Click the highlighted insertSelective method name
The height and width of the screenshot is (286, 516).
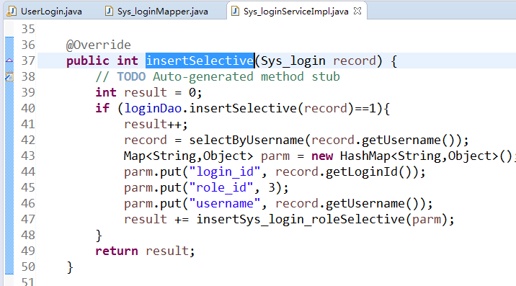[200, 61]
